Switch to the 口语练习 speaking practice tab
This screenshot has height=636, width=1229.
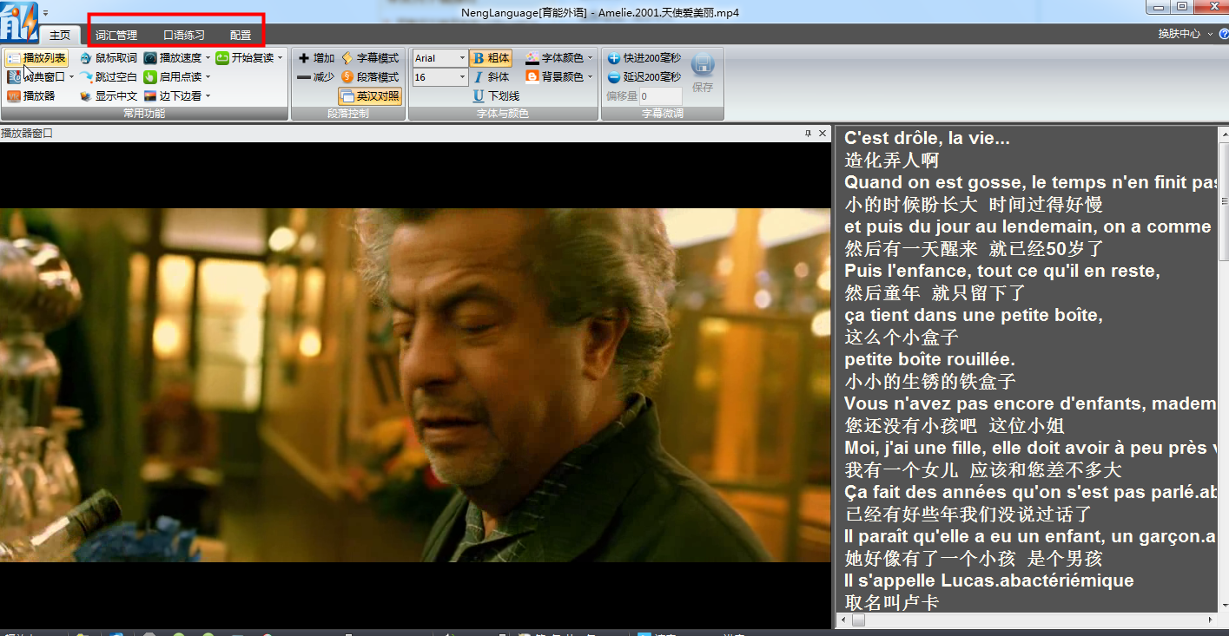184,35
